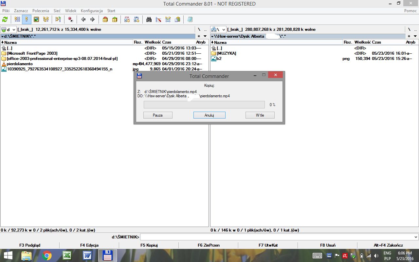This screenshot has height=262, width=419.
Task: Open the Pliki menu
Action: click(6, 11)
